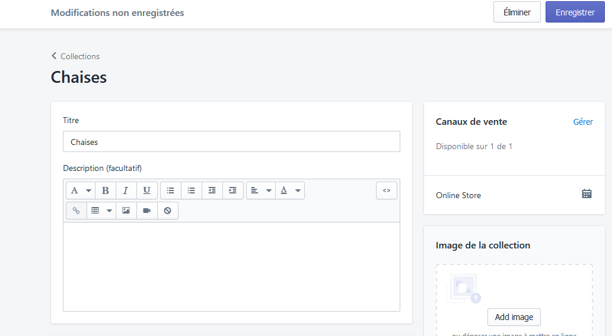Go back to Collections
Screen dimensions: 612x336
(75, 56)
